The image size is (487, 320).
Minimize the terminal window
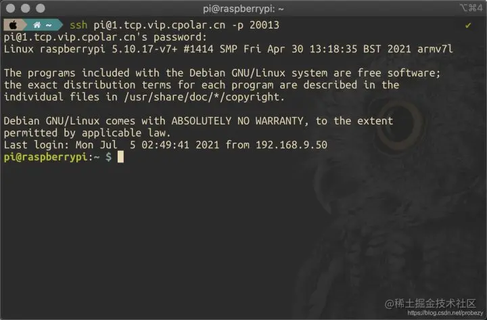pyautogui.click(x=26, y=8)
